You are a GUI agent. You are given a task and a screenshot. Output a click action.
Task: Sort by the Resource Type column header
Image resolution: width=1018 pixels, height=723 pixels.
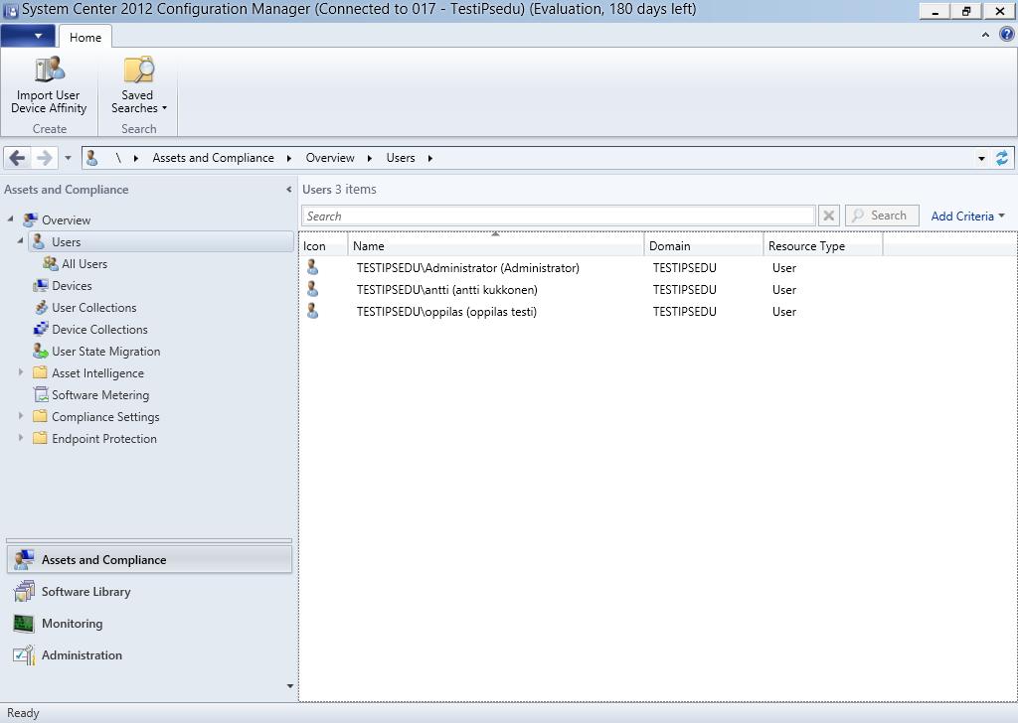click(x=823, y=245)
